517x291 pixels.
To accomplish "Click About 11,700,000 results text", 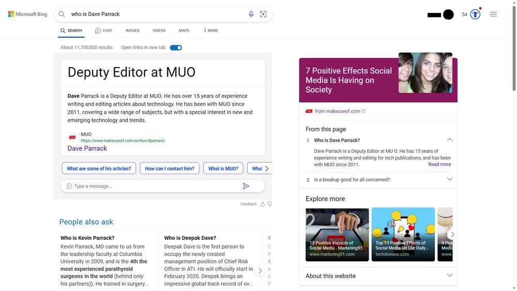I will tap(86, 48).
